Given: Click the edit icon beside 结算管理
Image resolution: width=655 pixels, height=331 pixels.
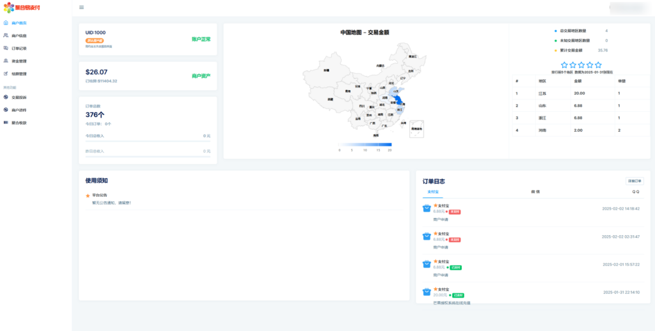Looking at the screenshot, I should (6, 74).
